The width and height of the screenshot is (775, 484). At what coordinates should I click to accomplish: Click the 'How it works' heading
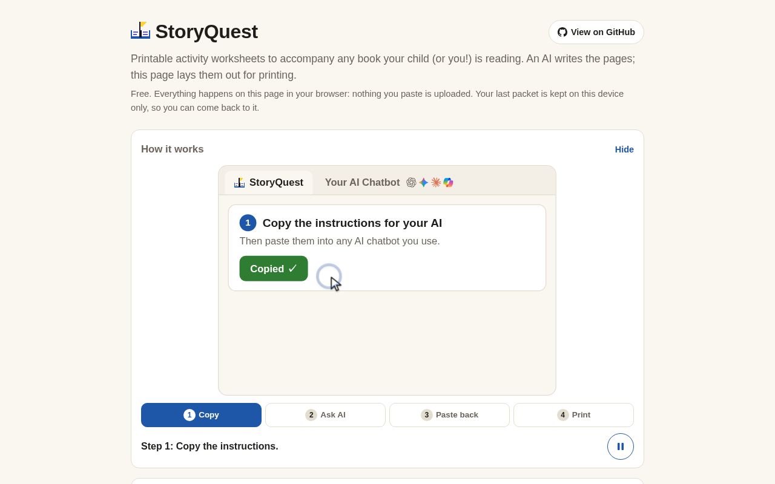coord(173,149)
